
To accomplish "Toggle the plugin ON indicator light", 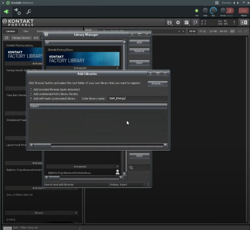I will point(197,11).
